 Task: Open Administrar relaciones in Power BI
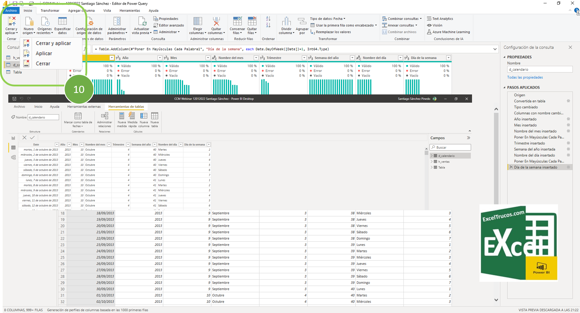(x=104, y=116)
